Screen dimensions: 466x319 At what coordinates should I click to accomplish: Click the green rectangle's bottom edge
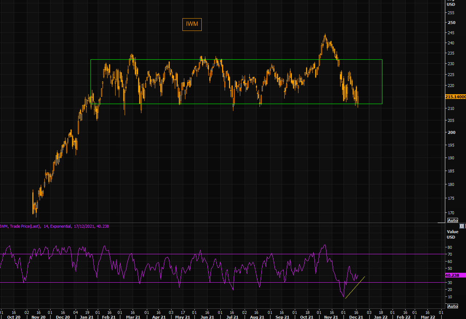pos(237,104)
